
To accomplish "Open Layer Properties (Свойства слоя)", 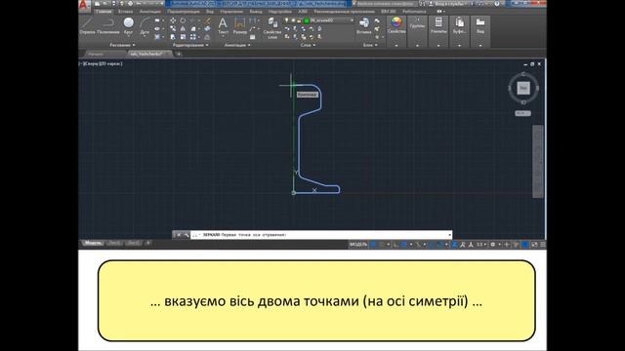I will pos(272,28).
